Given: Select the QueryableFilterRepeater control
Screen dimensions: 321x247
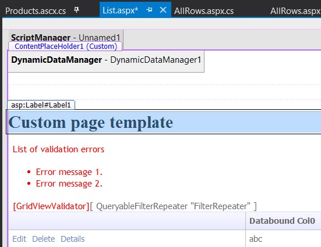Looking at the screenshot, I should 173,206.
